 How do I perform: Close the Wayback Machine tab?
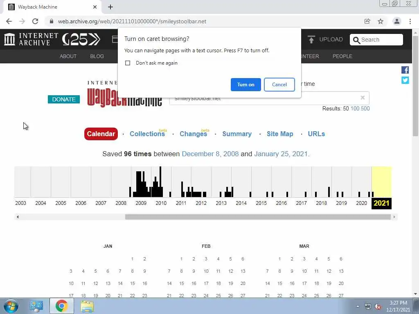point(95,7)
